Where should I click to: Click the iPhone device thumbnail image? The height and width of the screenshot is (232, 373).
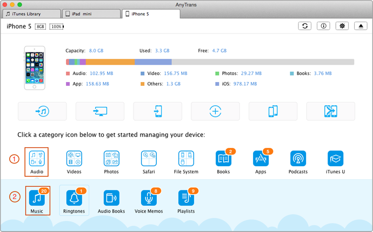(x=35, y=68)
